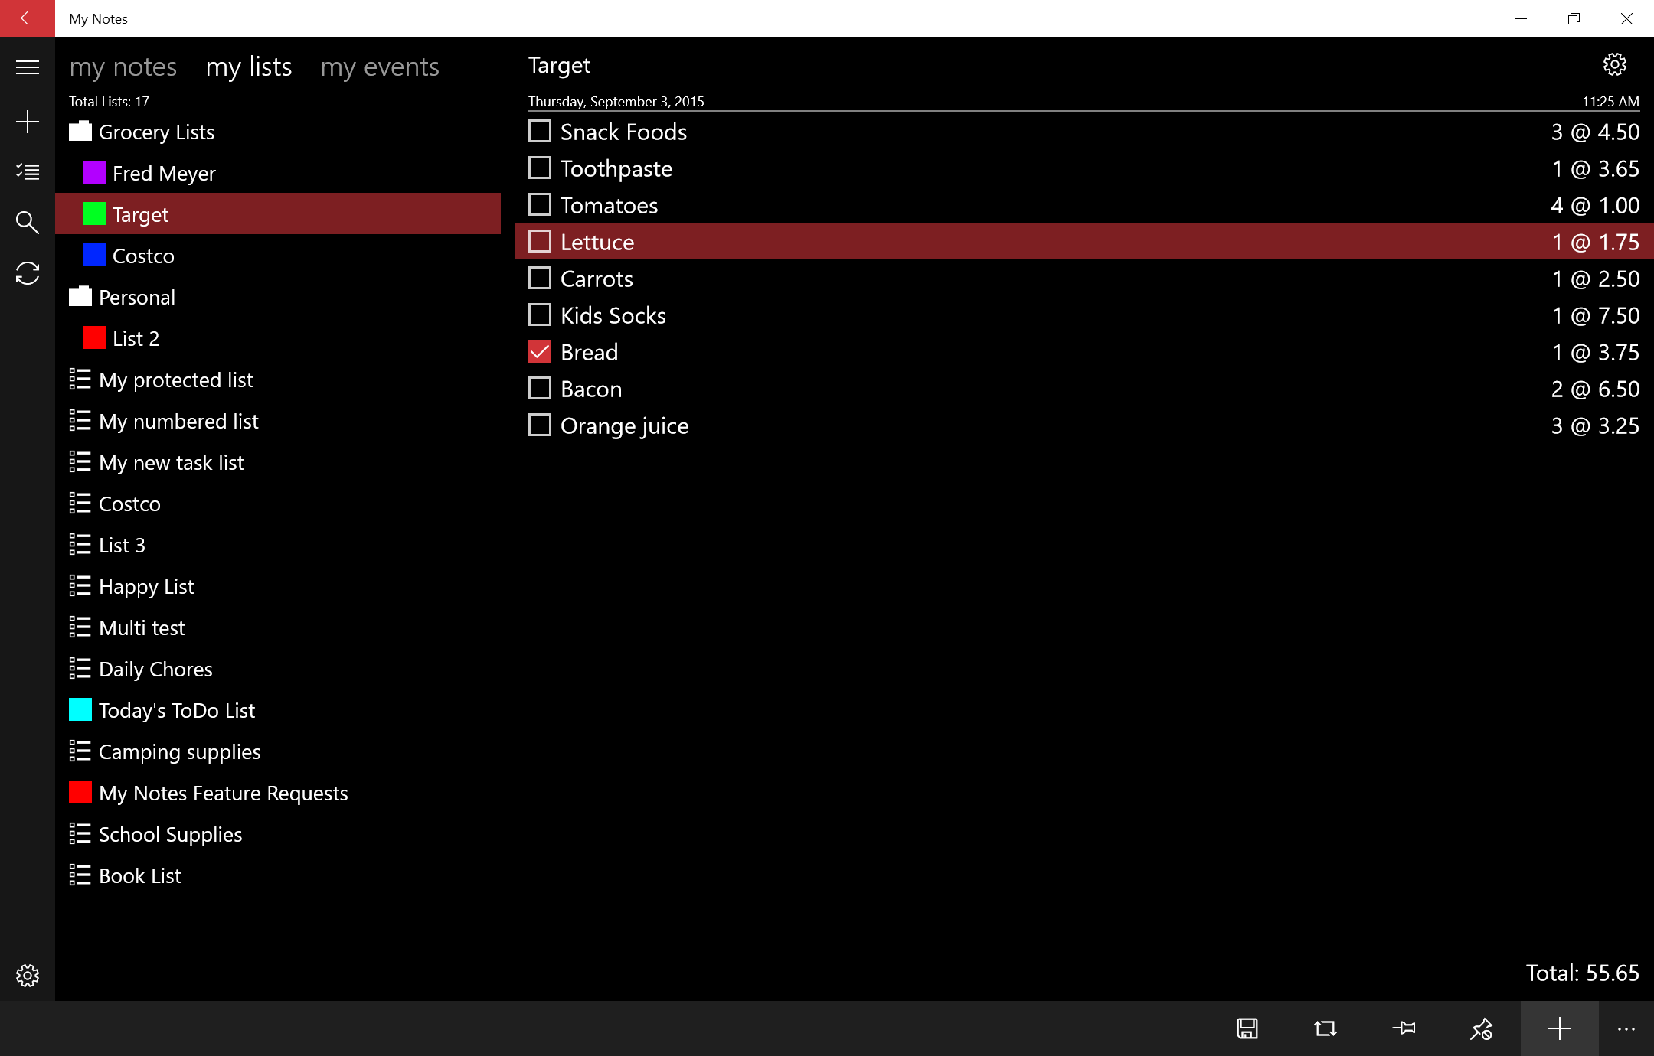This screenshot has width=1654, height=1056.
Task: Open the search tool
Action: [28, 223]
